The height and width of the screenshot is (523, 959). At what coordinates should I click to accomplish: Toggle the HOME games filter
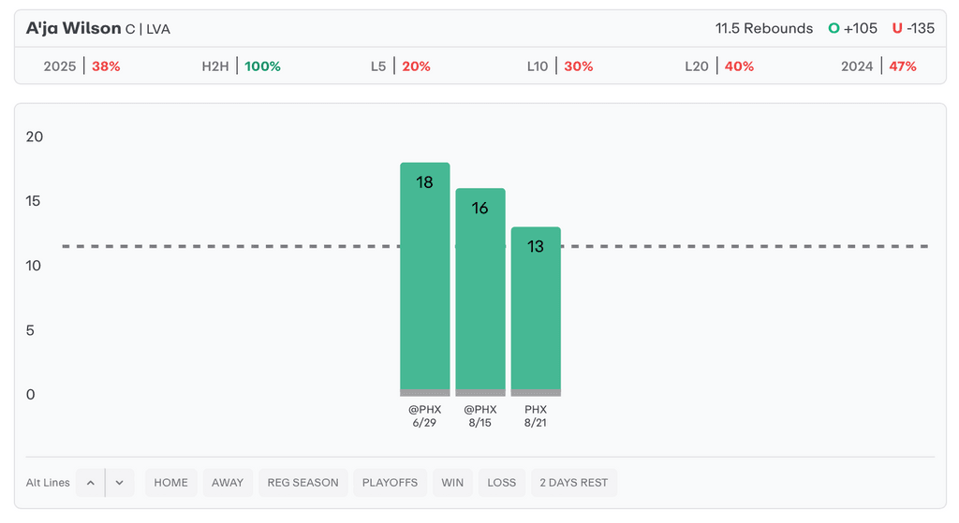(171, 483)
